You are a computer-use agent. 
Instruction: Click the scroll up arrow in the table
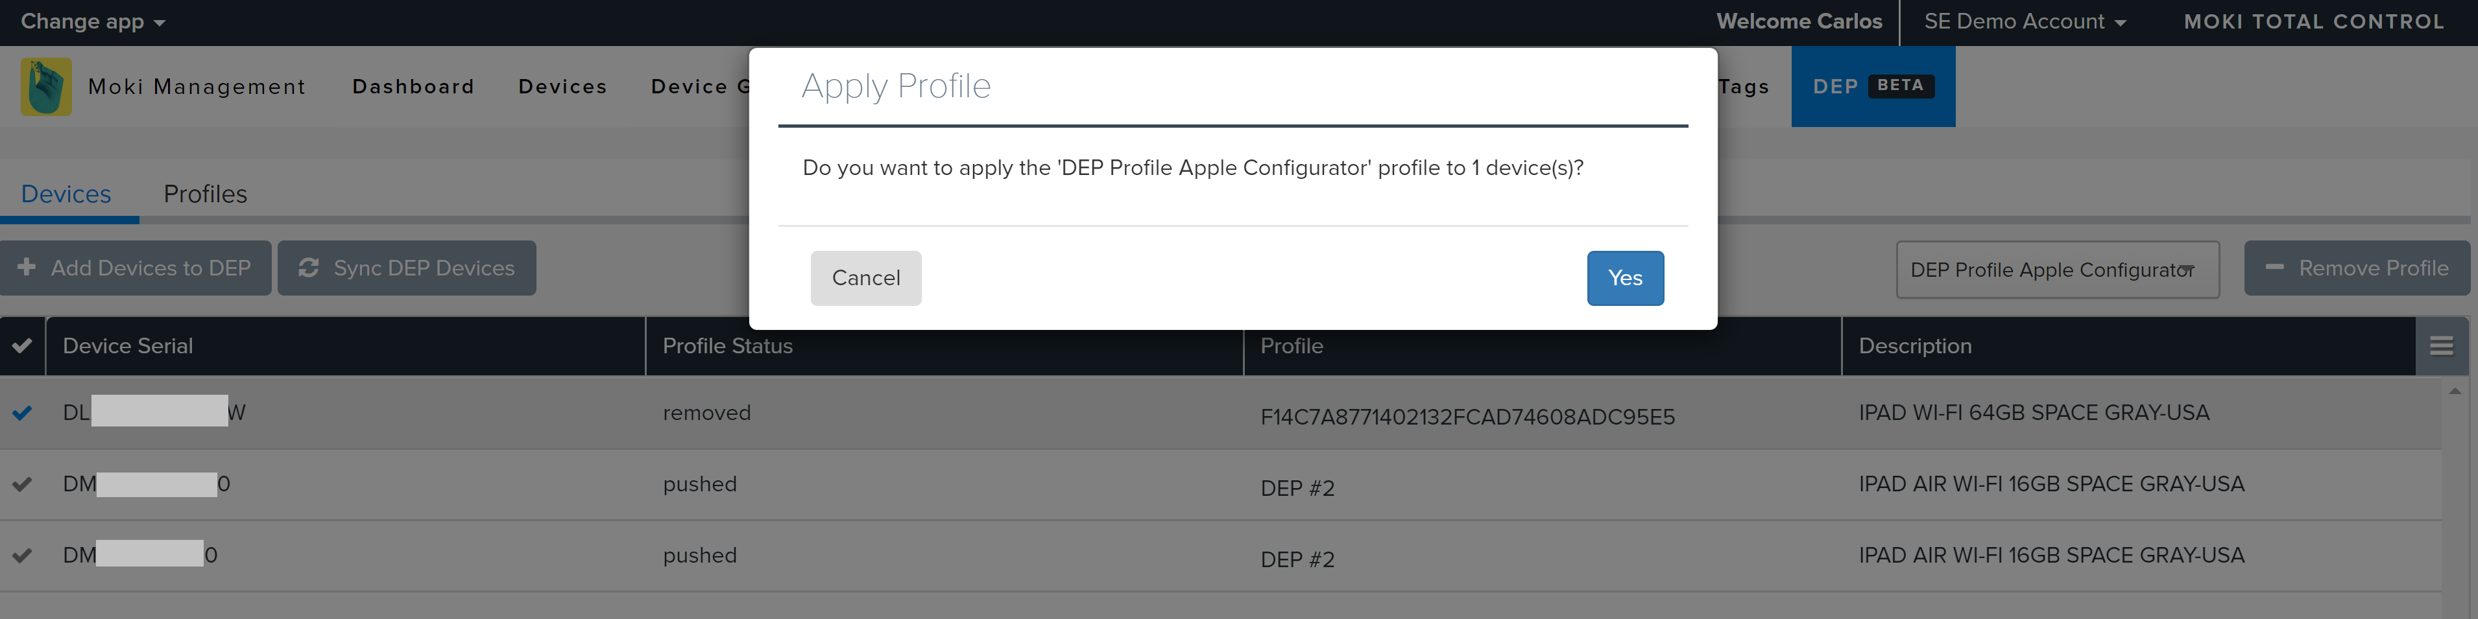pos(2454,391)
